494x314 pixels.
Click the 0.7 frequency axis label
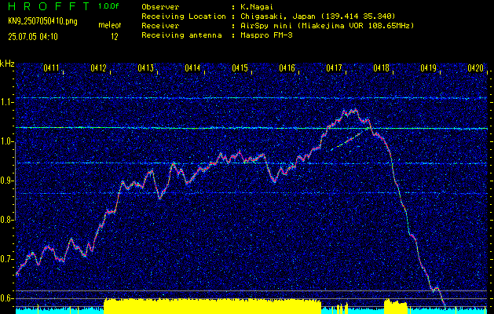pyautogui.click(x=7, y=259)
